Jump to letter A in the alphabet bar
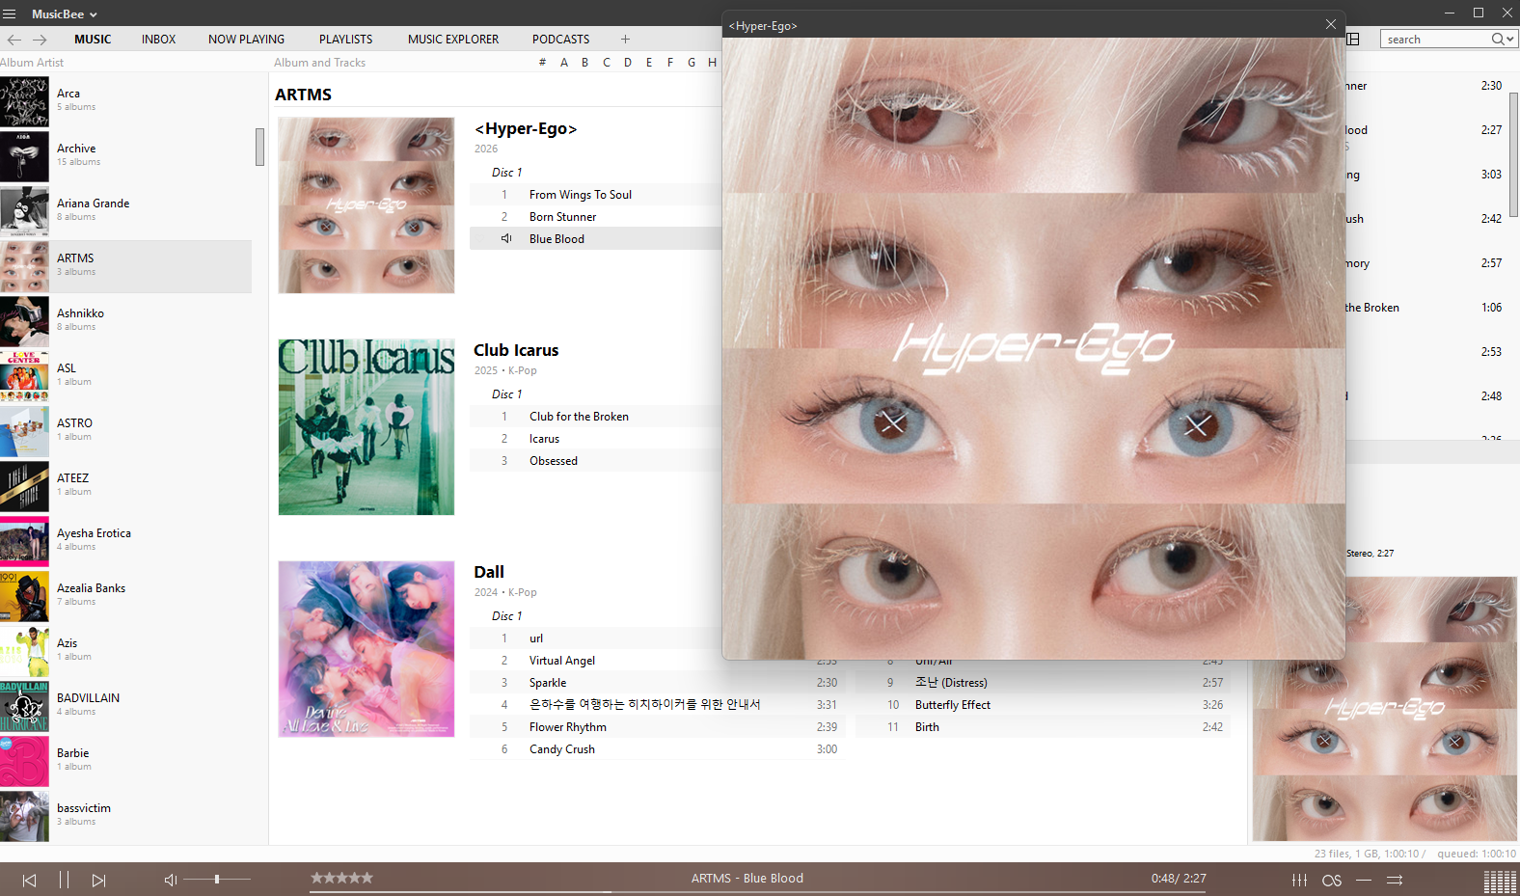The image size is (1520, 896). coord(564,63)
